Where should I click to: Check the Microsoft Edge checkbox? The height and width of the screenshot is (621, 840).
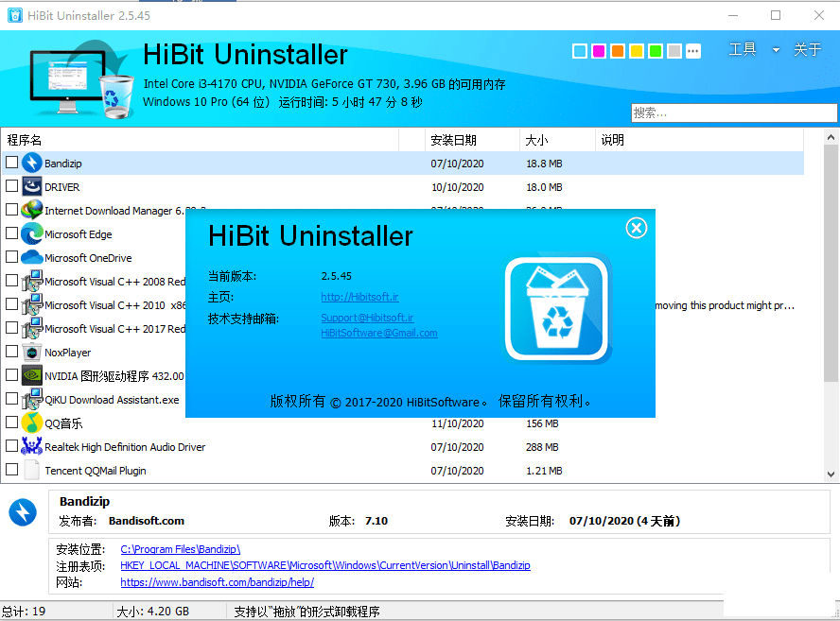coord(11,233)
